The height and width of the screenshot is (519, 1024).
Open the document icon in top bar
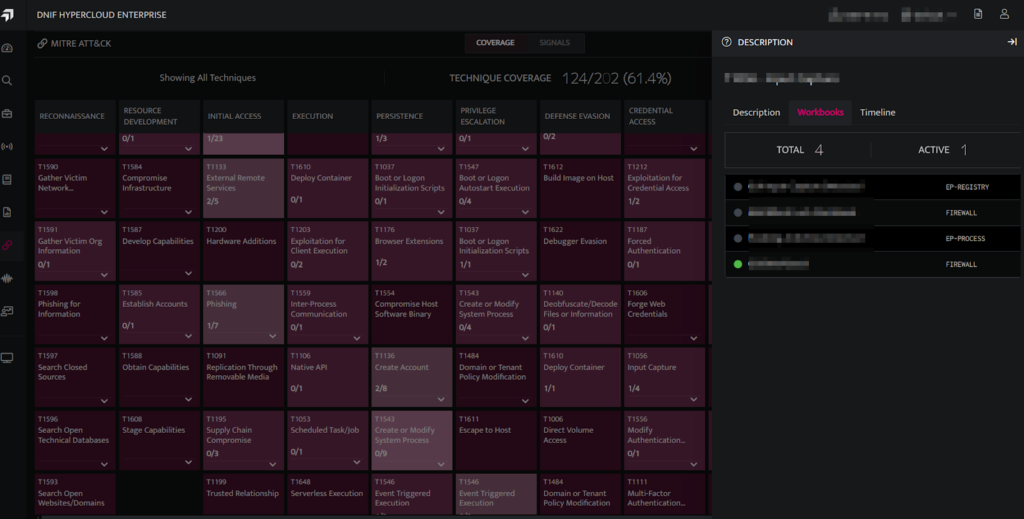coord(978,14)
